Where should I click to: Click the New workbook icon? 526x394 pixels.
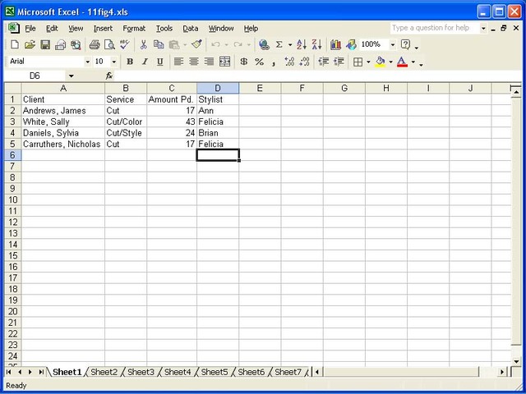[x=15, y=44]
